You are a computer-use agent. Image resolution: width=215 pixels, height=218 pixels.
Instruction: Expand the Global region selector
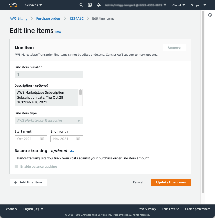(179, 5)
